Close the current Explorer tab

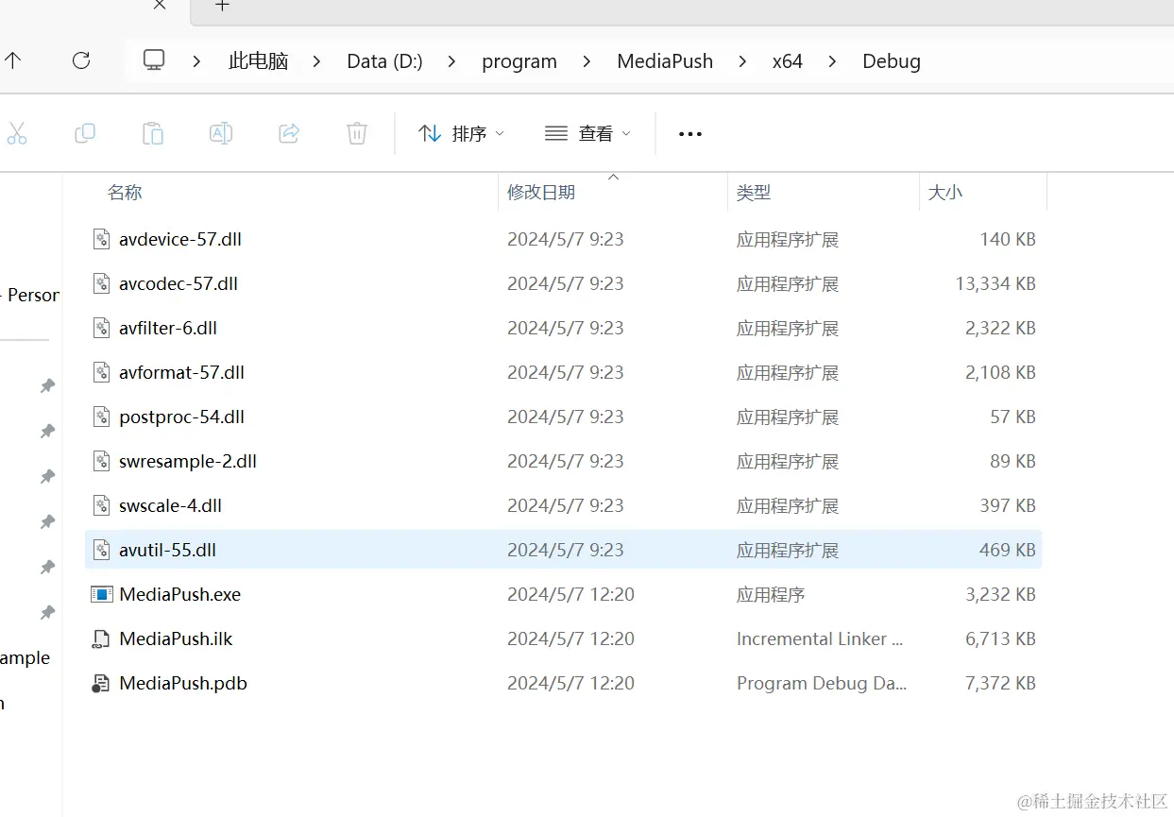coord(160,5)
